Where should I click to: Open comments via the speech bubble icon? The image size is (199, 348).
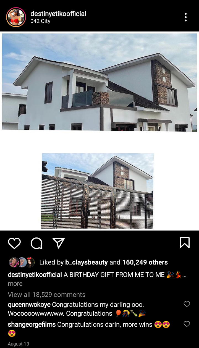(36, 243)
